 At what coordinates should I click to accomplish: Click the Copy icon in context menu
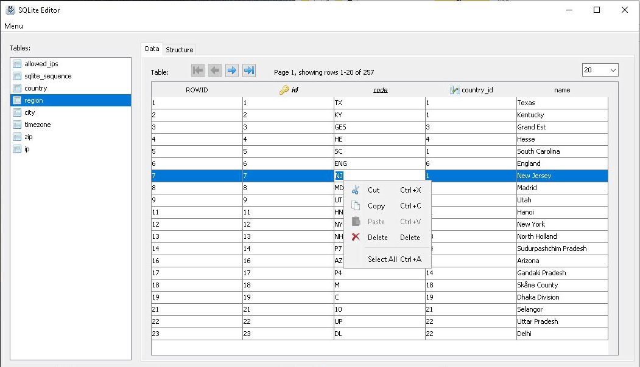tap(356, 206)
